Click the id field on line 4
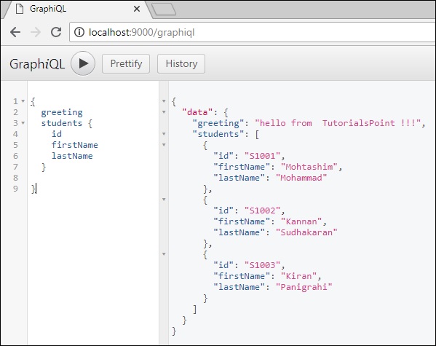436x346 pixels. (57, 134)
